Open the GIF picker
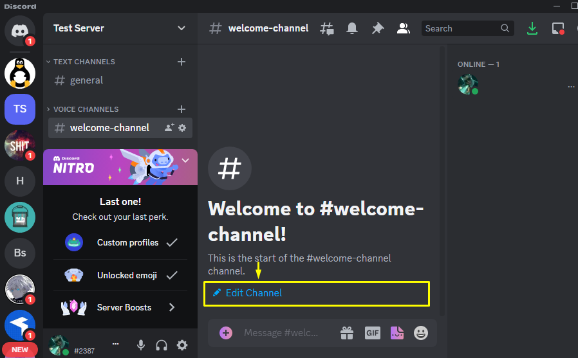Image resolution: width=578 pixels, height=358 pixels. (x=372, y=333)
